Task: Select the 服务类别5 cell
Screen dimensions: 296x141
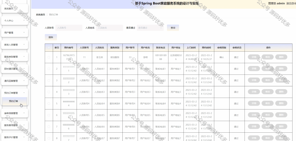Action: pyautogui.click(x=115, y=115)
